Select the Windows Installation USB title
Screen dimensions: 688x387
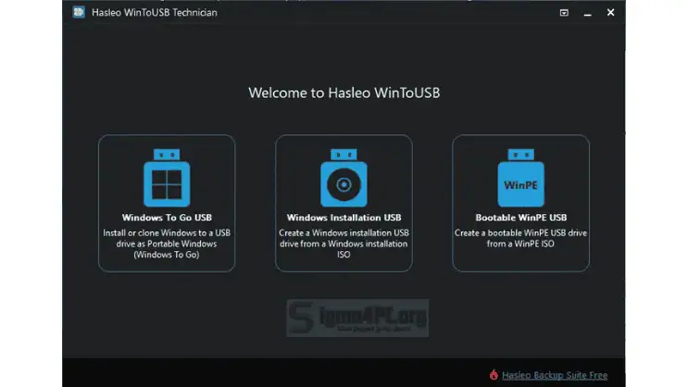coord(344,218)
